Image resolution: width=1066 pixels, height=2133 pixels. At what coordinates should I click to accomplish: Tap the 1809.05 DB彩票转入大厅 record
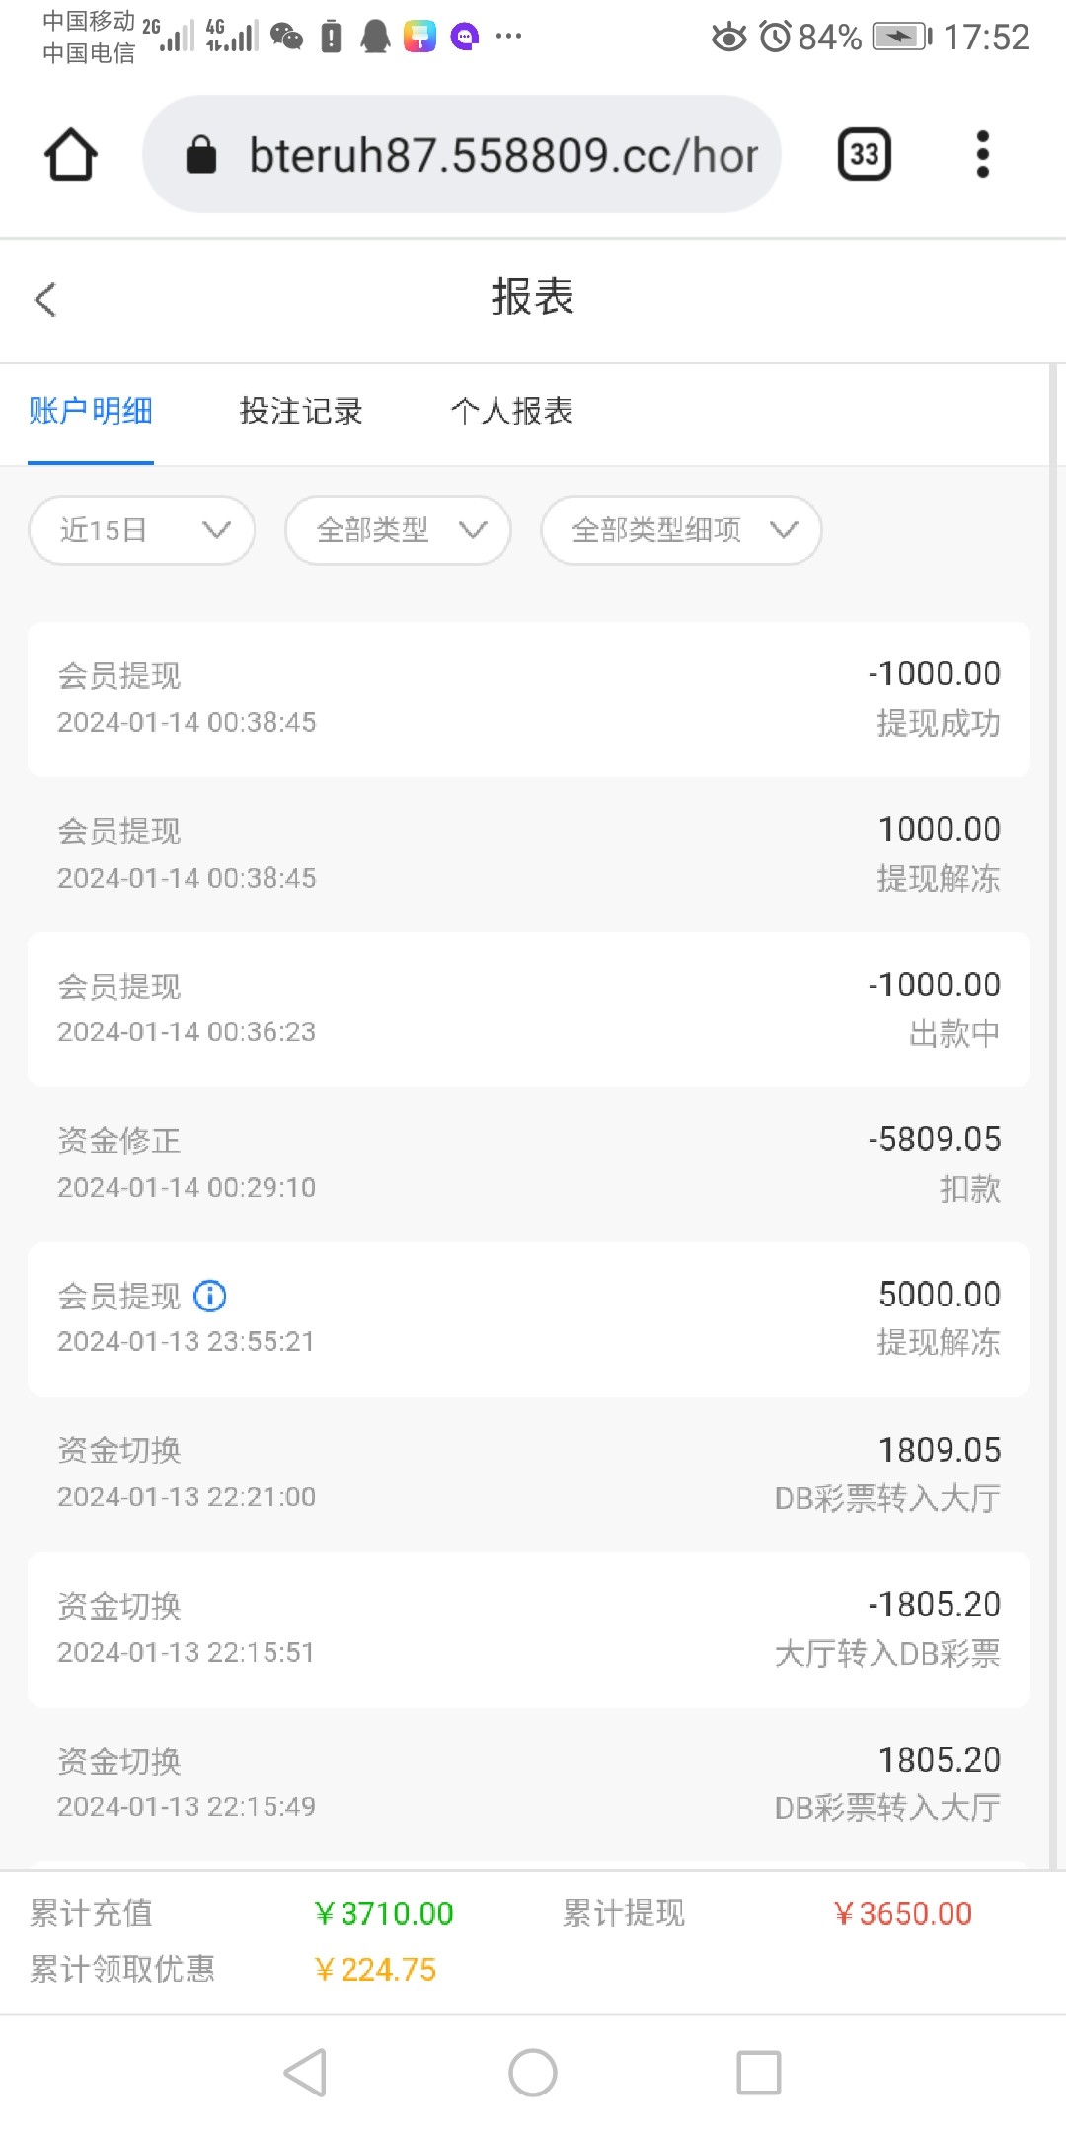pos(529,1473)
